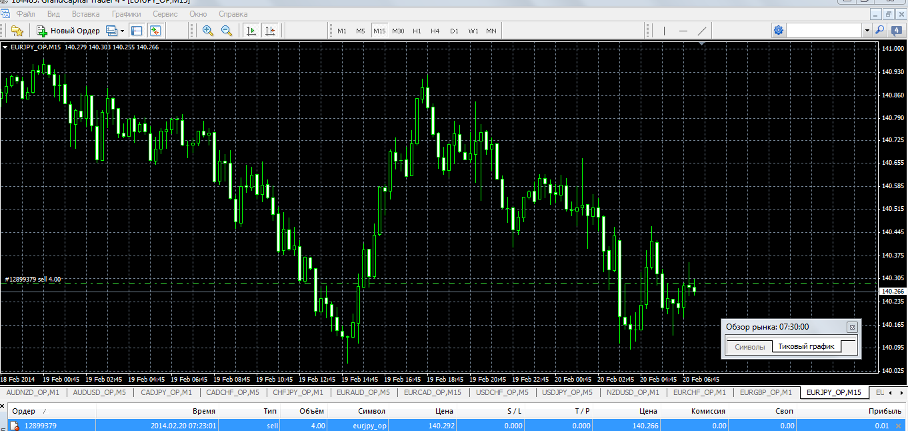Close the Обзор рынка panel
The height and width of the screenshot is (431, 908).
(x=851, y=327)
